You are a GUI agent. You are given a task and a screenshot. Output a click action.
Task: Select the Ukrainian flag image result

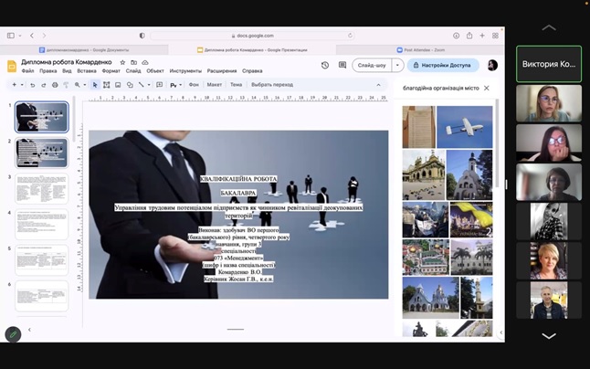click(x=471, y=220)
